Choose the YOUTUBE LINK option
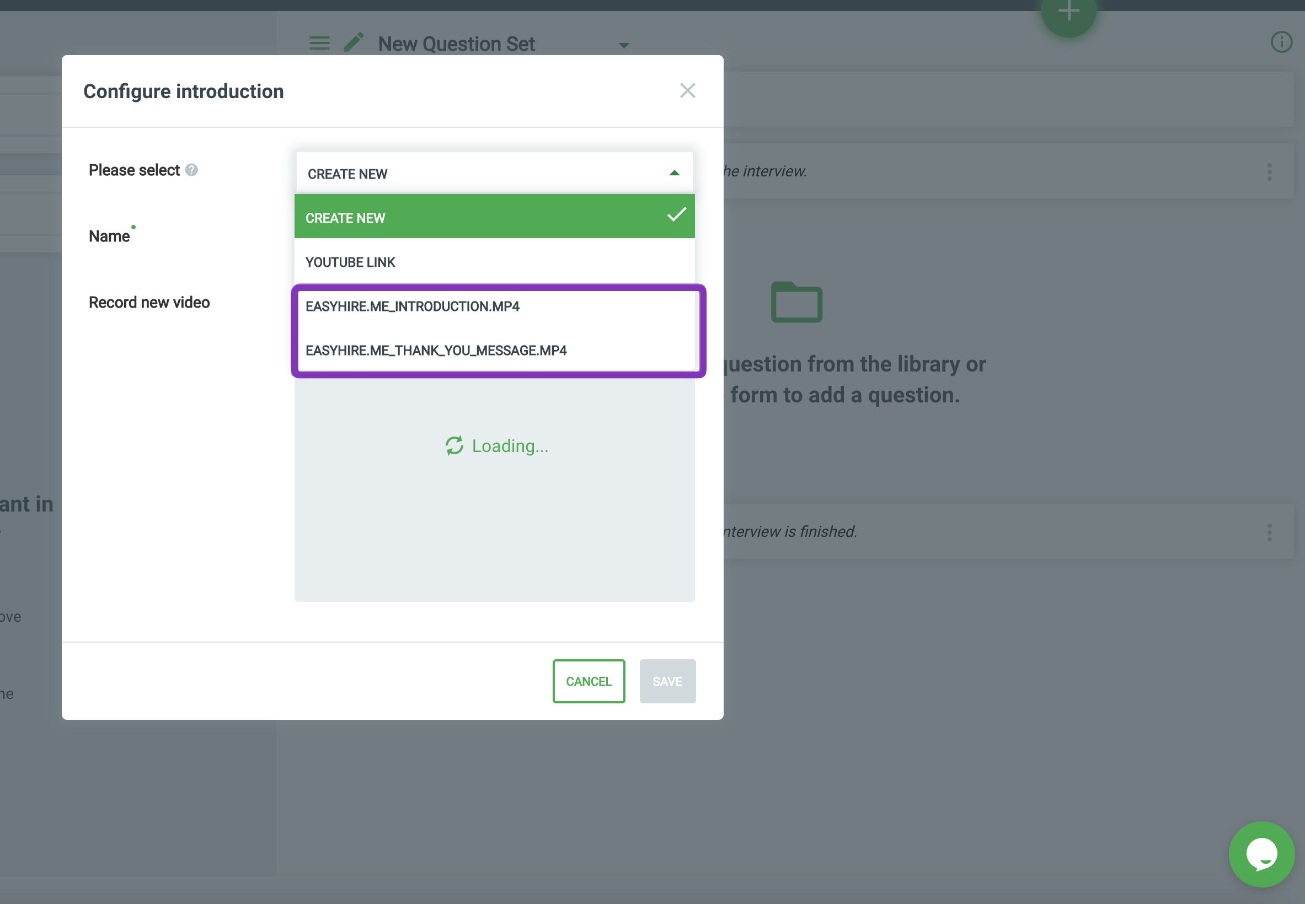This screenshot has width=1305, height=904. 350,262
